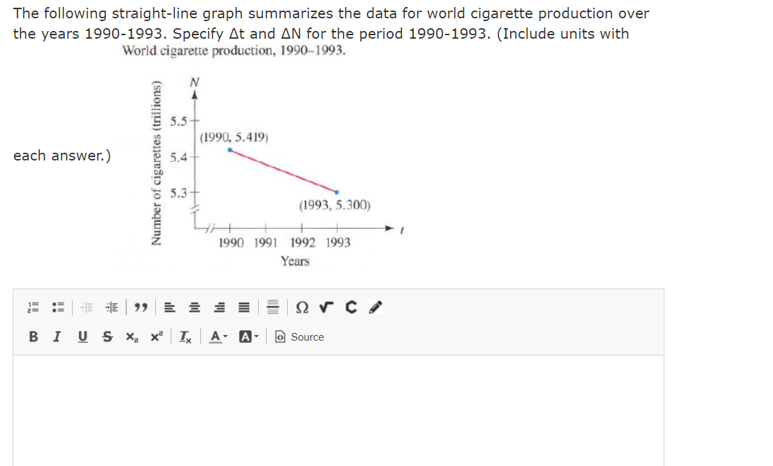The width and height of the screenshot is (773, 466).
Task: Remove text formatting with Tx
Action: coord(185,337)
